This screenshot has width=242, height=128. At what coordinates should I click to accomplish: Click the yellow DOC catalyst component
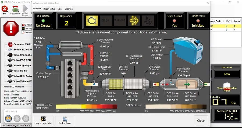[116, 85]
